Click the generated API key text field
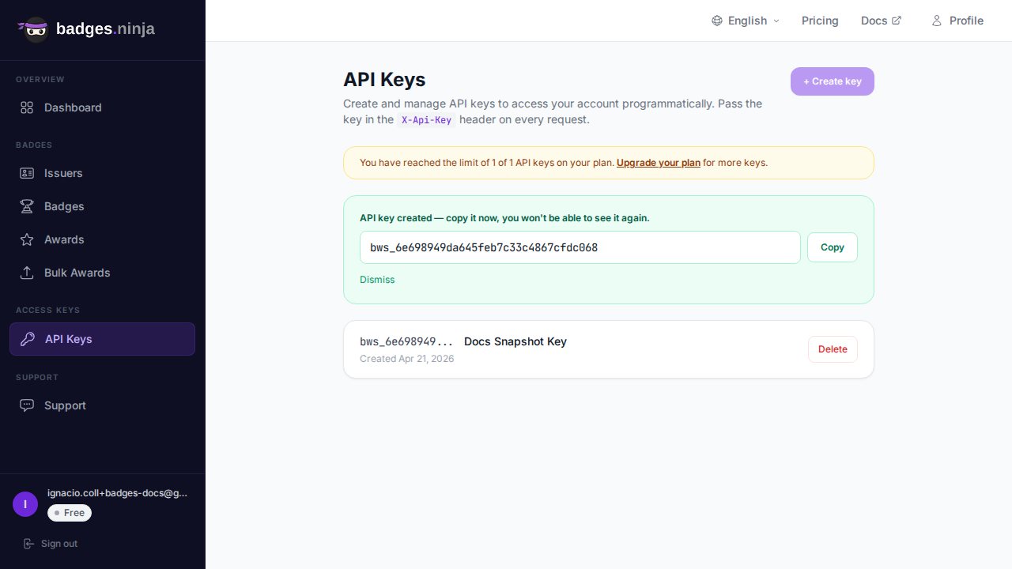Screen dimensions: 1012x569 click(580, 247)
